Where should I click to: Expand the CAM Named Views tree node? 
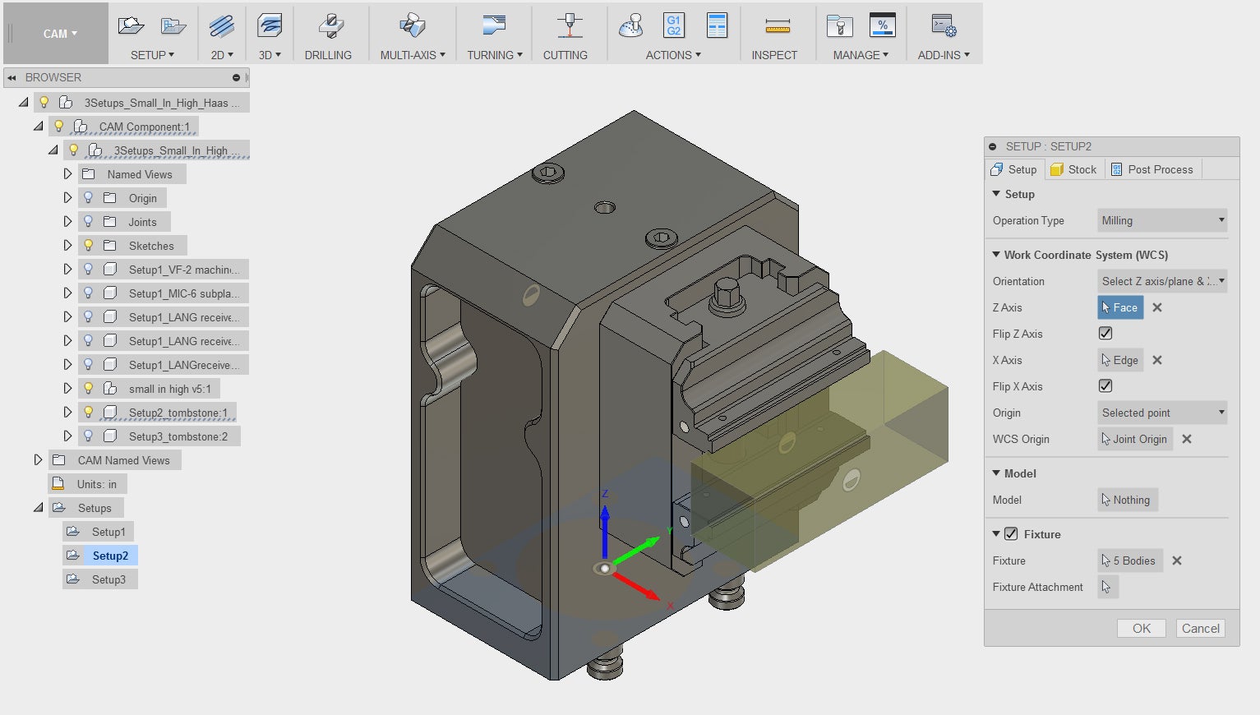(38, 460)
